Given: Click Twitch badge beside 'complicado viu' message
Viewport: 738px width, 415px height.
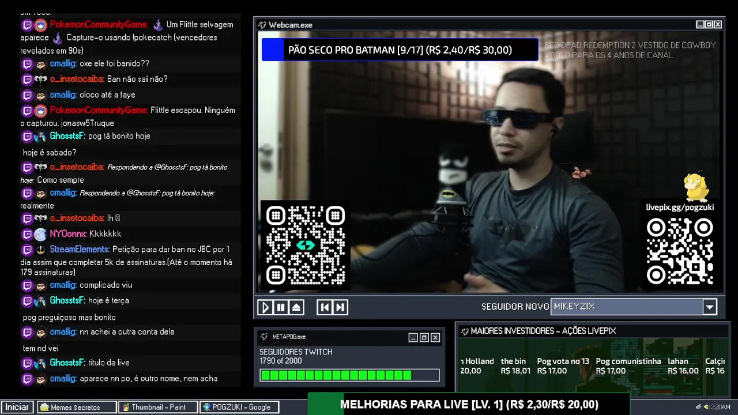Looking at the screenshot, I should pyautogui.click(x=27, y=285).
